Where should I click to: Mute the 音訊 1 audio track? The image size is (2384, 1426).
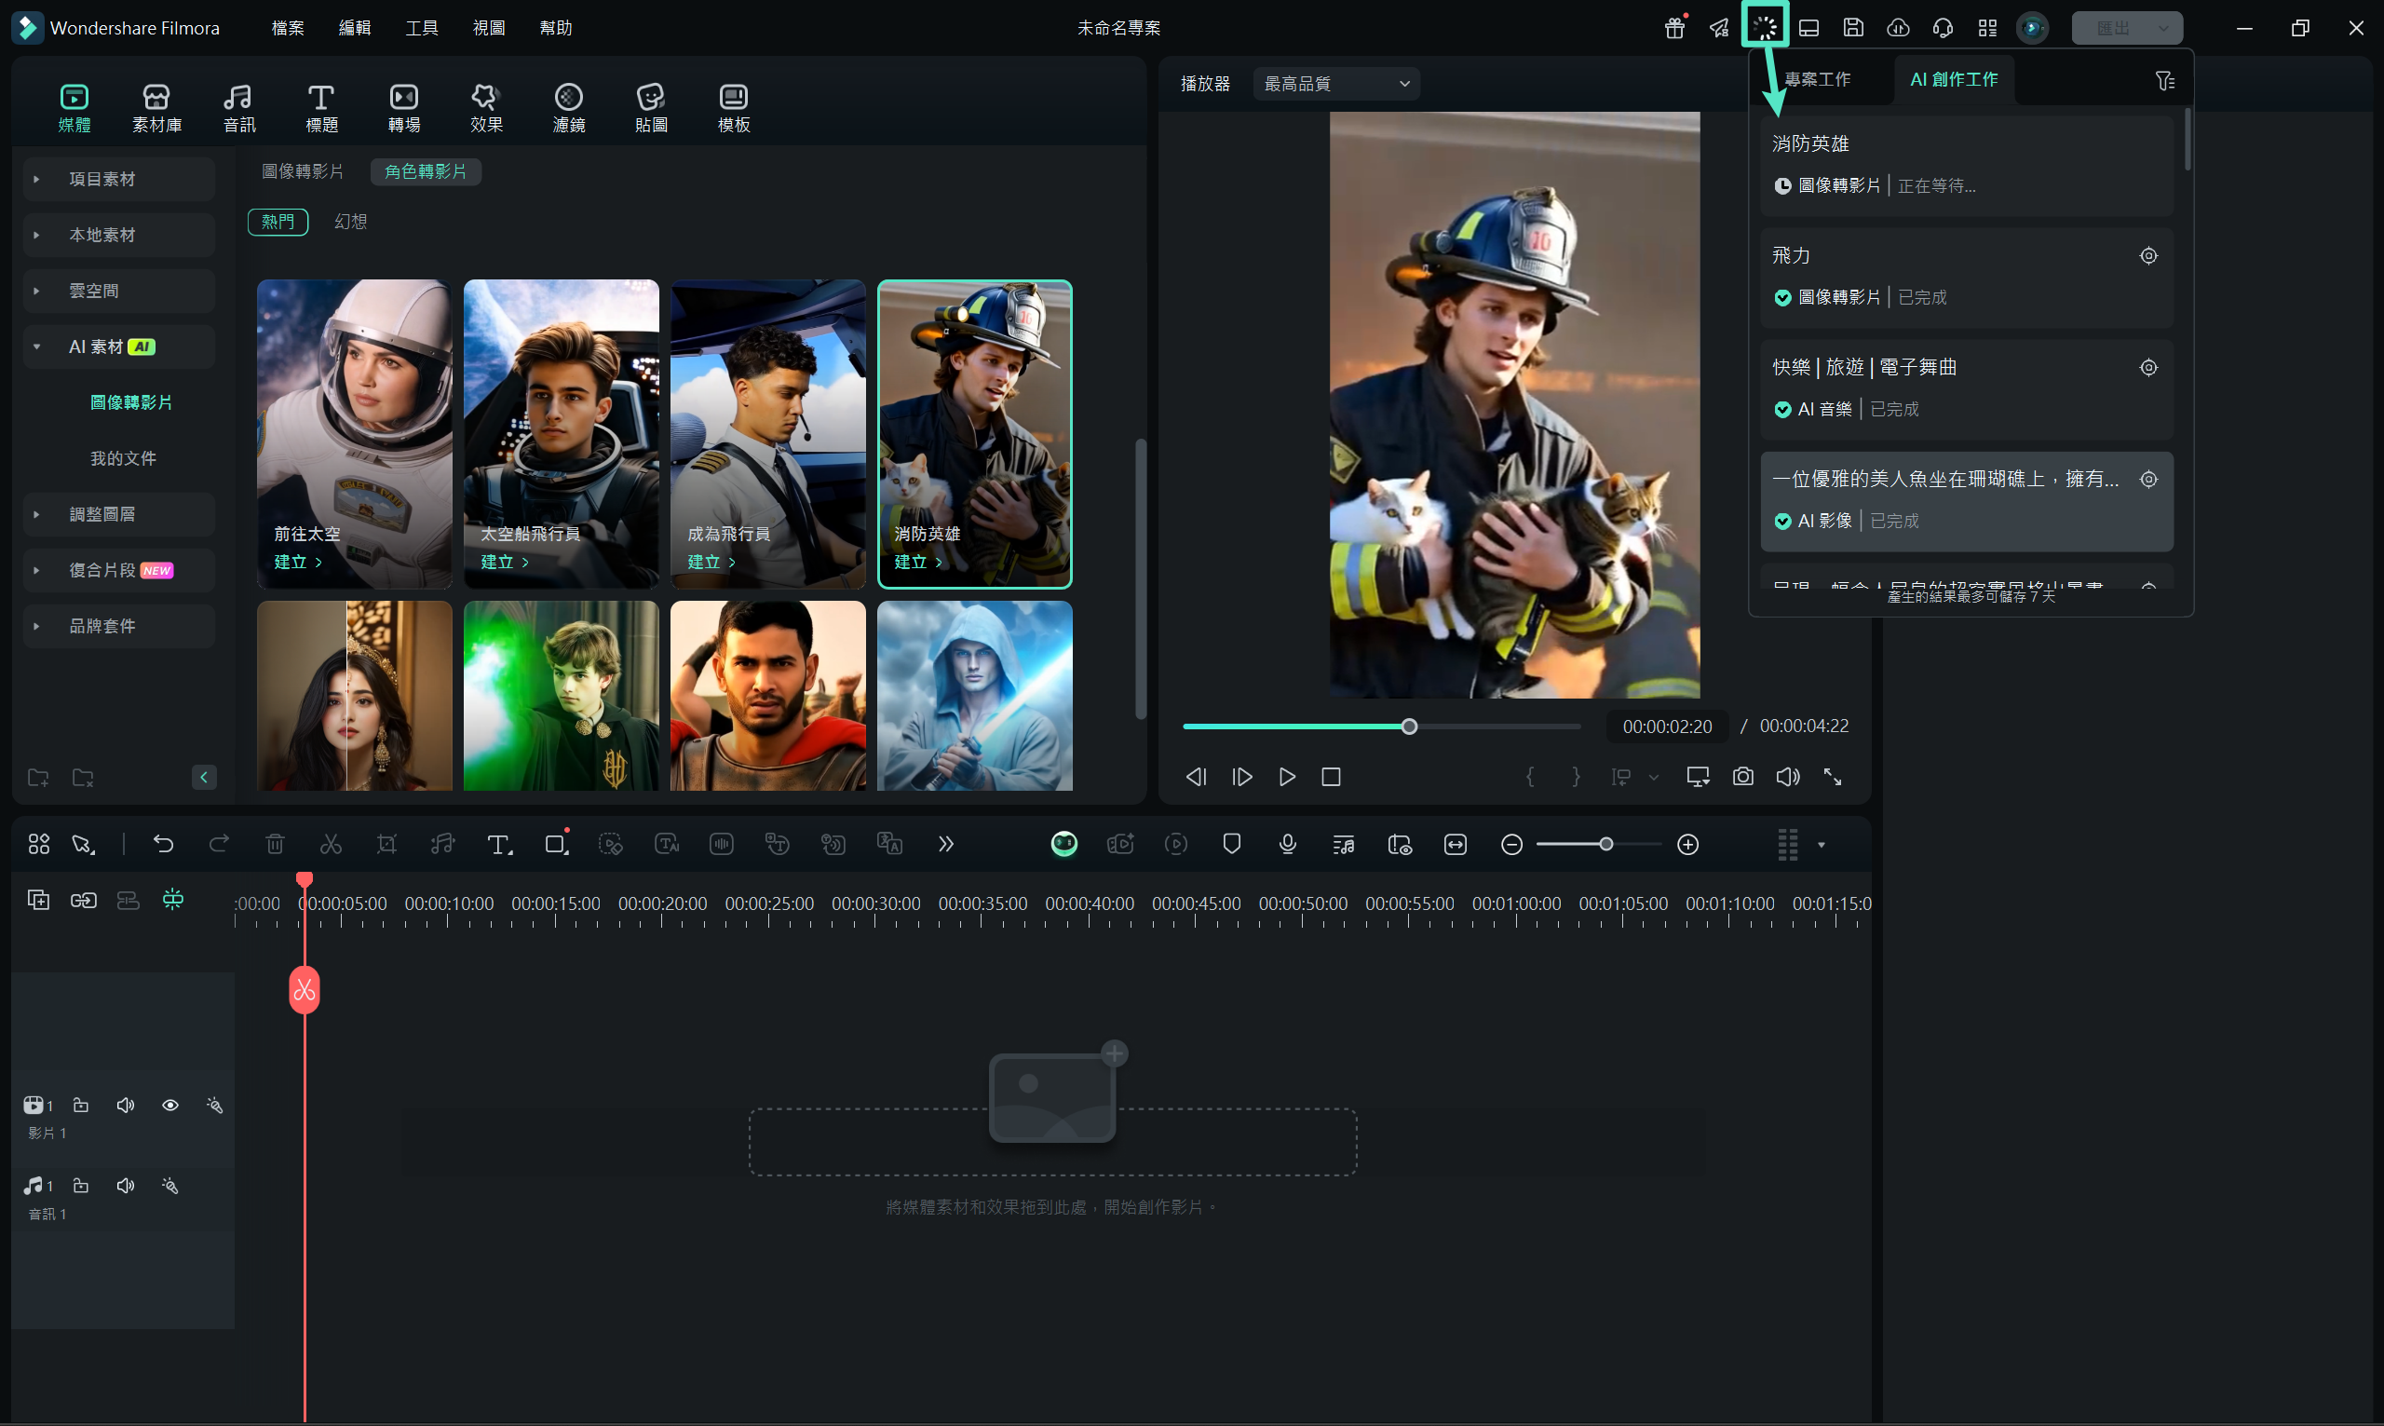tap(125, 1186)
